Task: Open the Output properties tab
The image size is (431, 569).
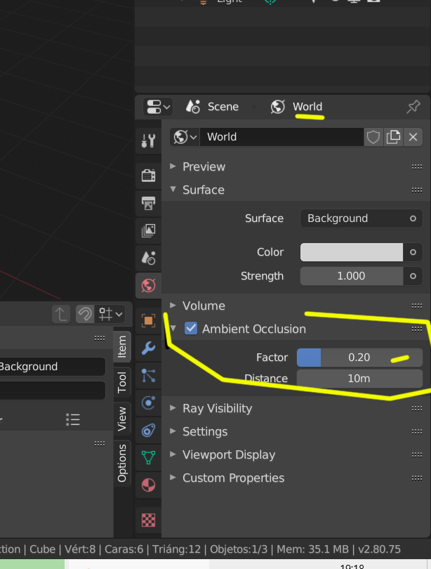Action: (148, 203)
